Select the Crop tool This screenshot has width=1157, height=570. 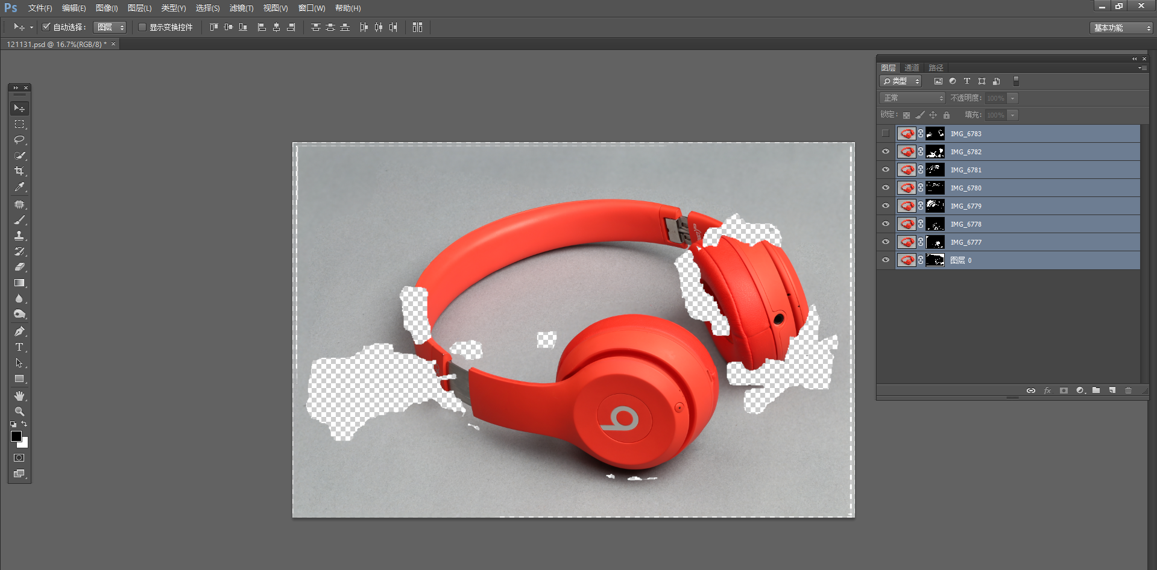pos(19,171)
